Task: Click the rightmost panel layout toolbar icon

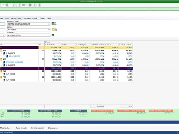Action: coord(40,5)
